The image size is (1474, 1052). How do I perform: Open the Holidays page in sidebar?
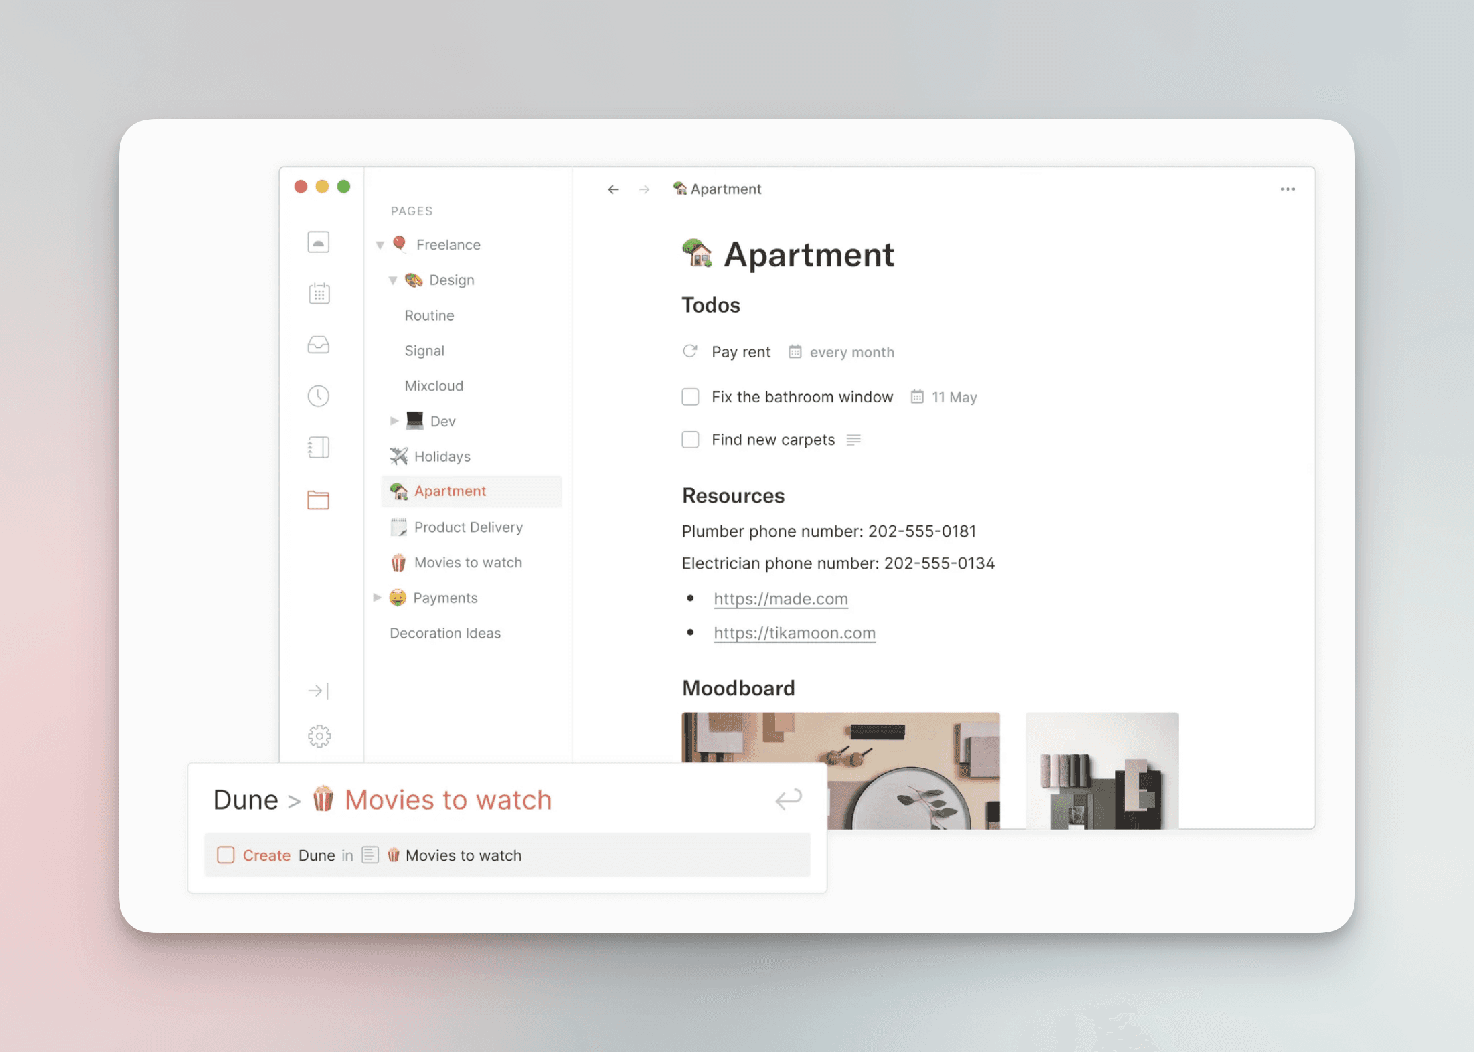442,456
